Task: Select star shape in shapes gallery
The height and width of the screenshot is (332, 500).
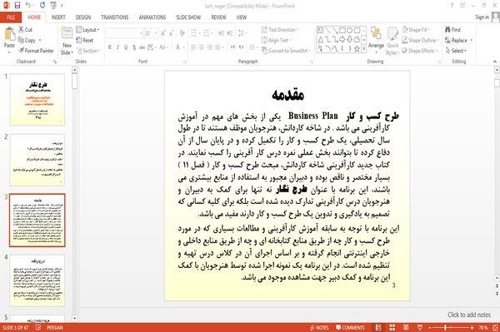Action: (x=357, y=49)
